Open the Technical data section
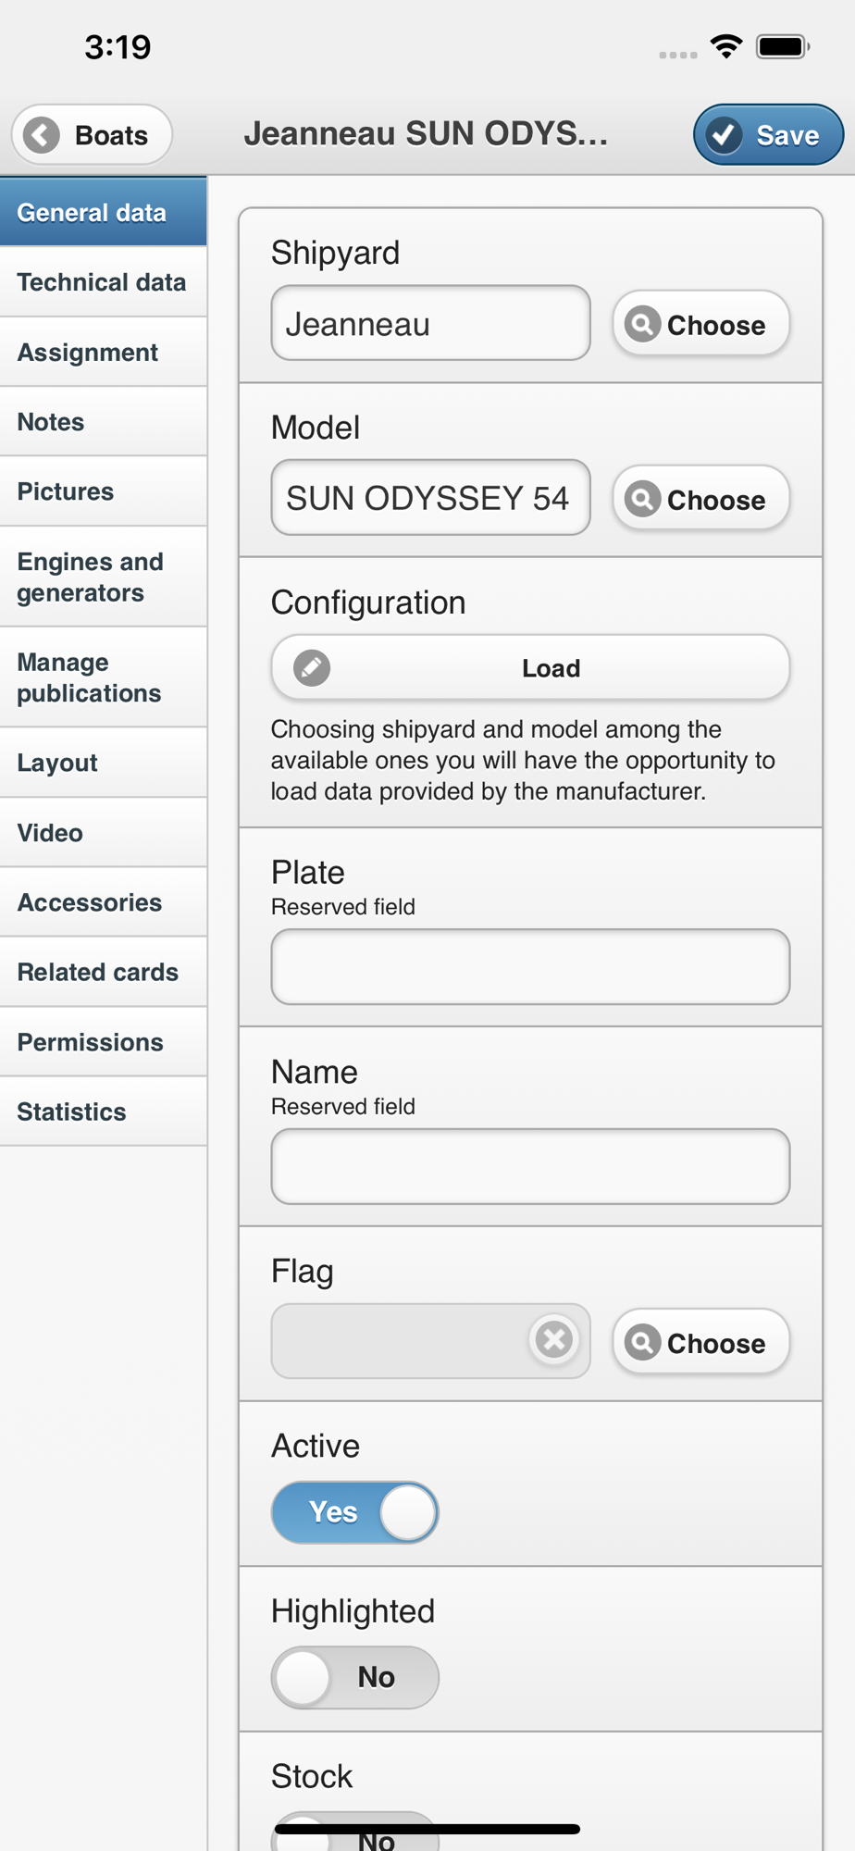The image size is (855, 1851). (102, 282)
